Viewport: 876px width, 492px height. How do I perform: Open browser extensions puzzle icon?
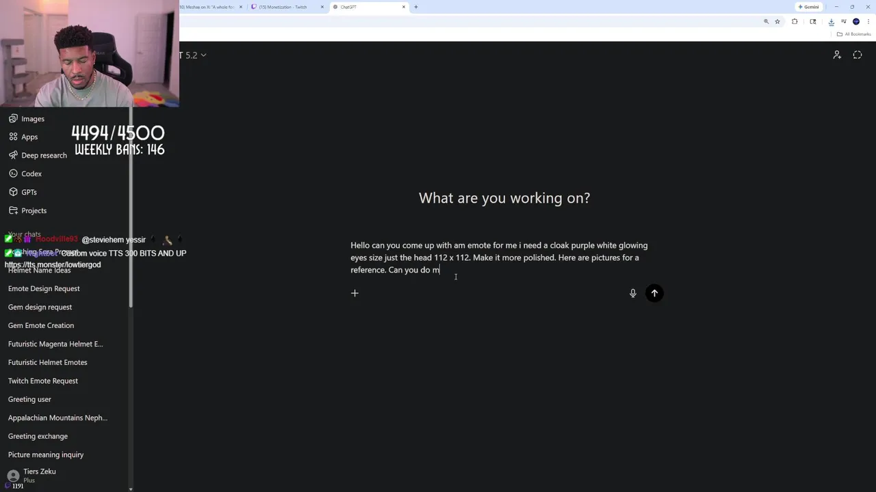click(795, 21)
